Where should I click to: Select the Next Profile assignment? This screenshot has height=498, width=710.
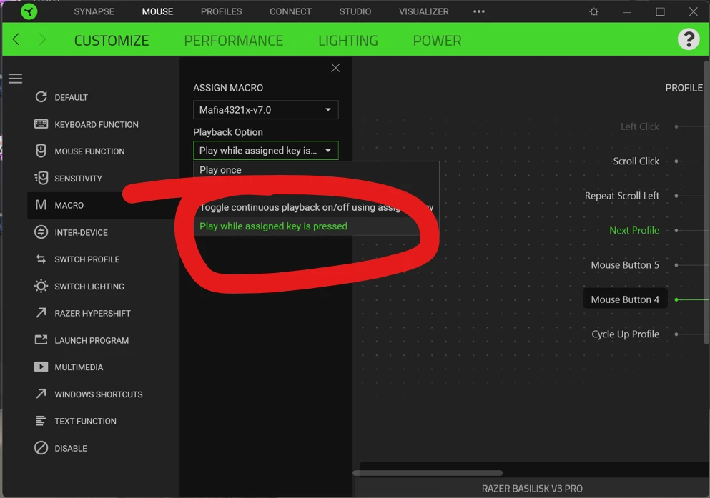click(x=634, y=231)
